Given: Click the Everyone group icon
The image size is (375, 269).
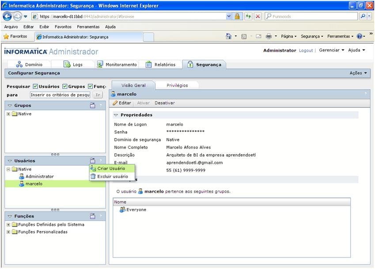Looking at the screenshot, I should pyautogui.click(x=122, y=210).
